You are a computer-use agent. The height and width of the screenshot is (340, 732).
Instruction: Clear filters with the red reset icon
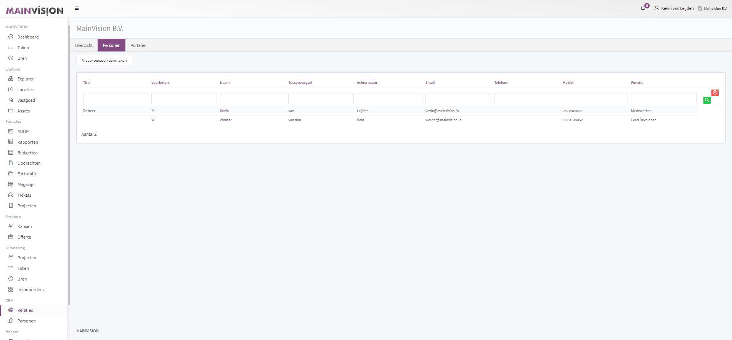pyautogui.click(x=715, y=93)
